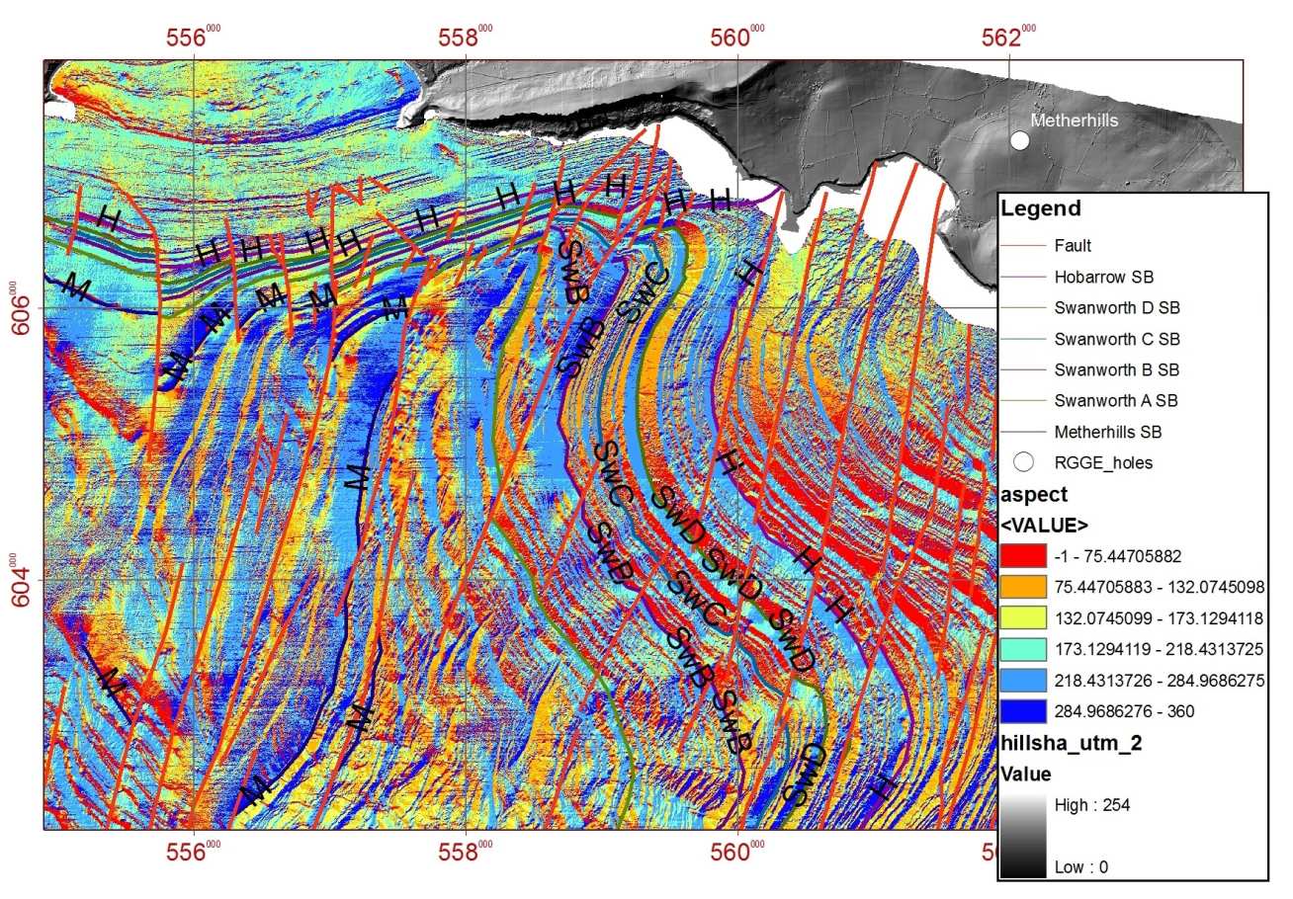The height and width of the screenshot is (899, 1293).
Task: Click the 558 easting label on the top axis
Action: pos(468,39)
